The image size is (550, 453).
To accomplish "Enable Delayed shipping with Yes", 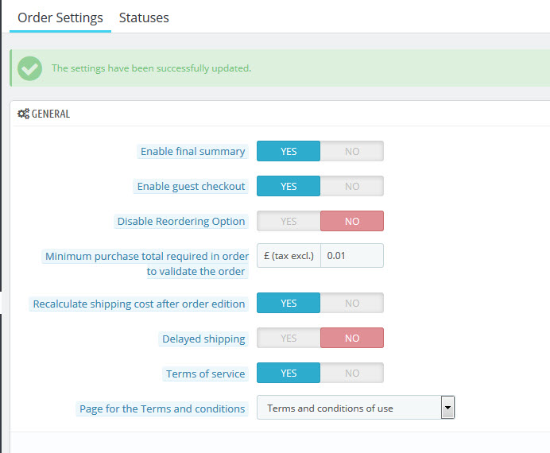I will click(x=289, y=339).
